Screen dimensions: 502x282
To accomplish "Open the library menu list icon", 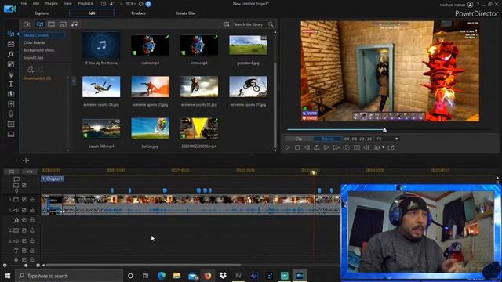I will pos(227,24).
